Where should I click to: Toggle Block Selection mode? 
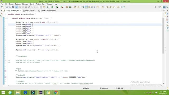pyautogui.click(x=92, y=7)
